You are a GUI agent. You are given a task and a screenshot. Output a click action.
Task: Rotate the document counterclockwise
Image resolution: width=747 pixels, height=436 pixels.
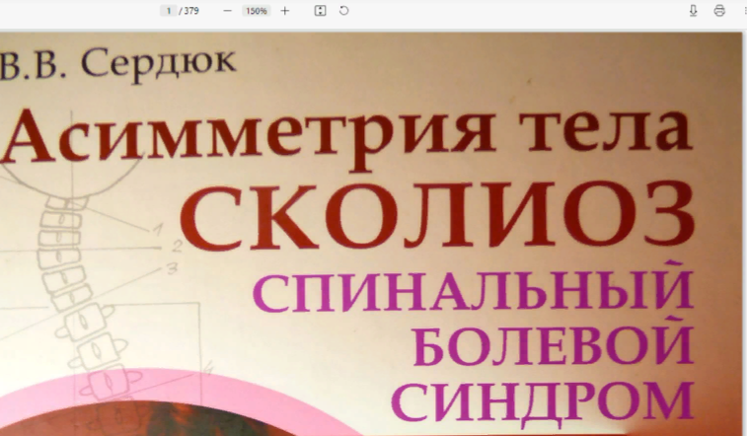pyautogui.click(x=343, y=11)
